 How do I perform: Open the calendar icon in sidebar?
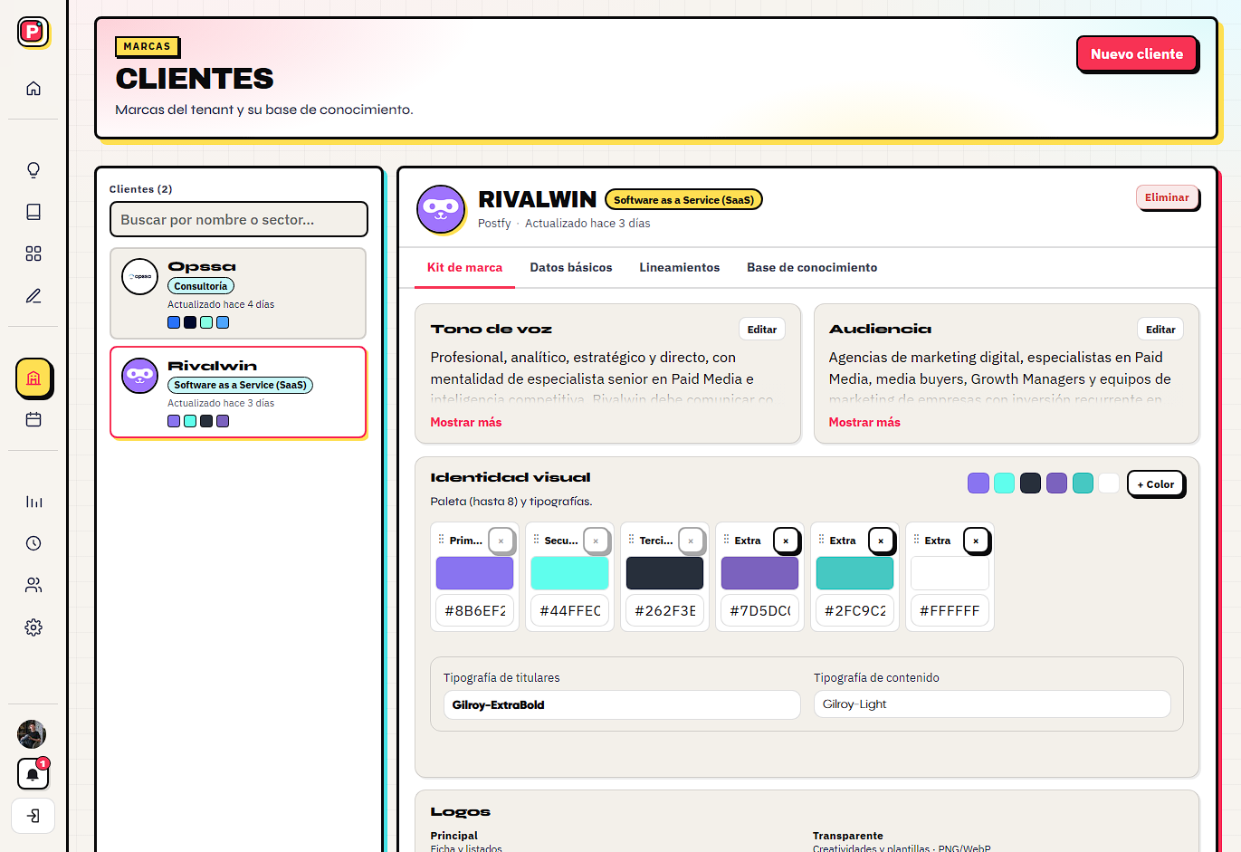(33, 419)
